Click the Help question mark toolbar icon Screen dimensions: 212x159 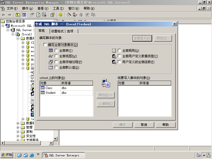coord(52,15)
